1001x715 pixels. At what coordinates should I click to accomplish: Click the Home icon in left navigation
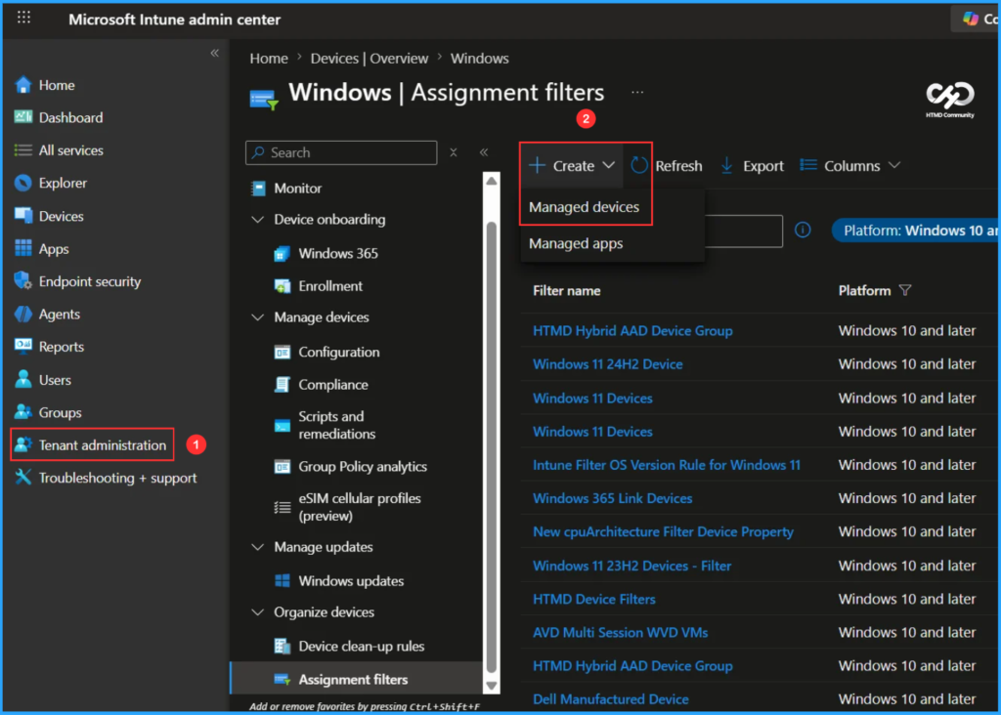coord(23,85)
